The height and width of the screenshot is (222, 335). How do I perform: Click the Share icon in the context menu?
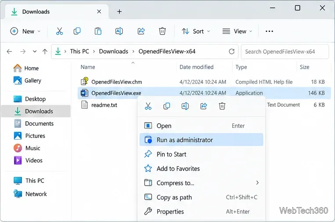point(204,106)
